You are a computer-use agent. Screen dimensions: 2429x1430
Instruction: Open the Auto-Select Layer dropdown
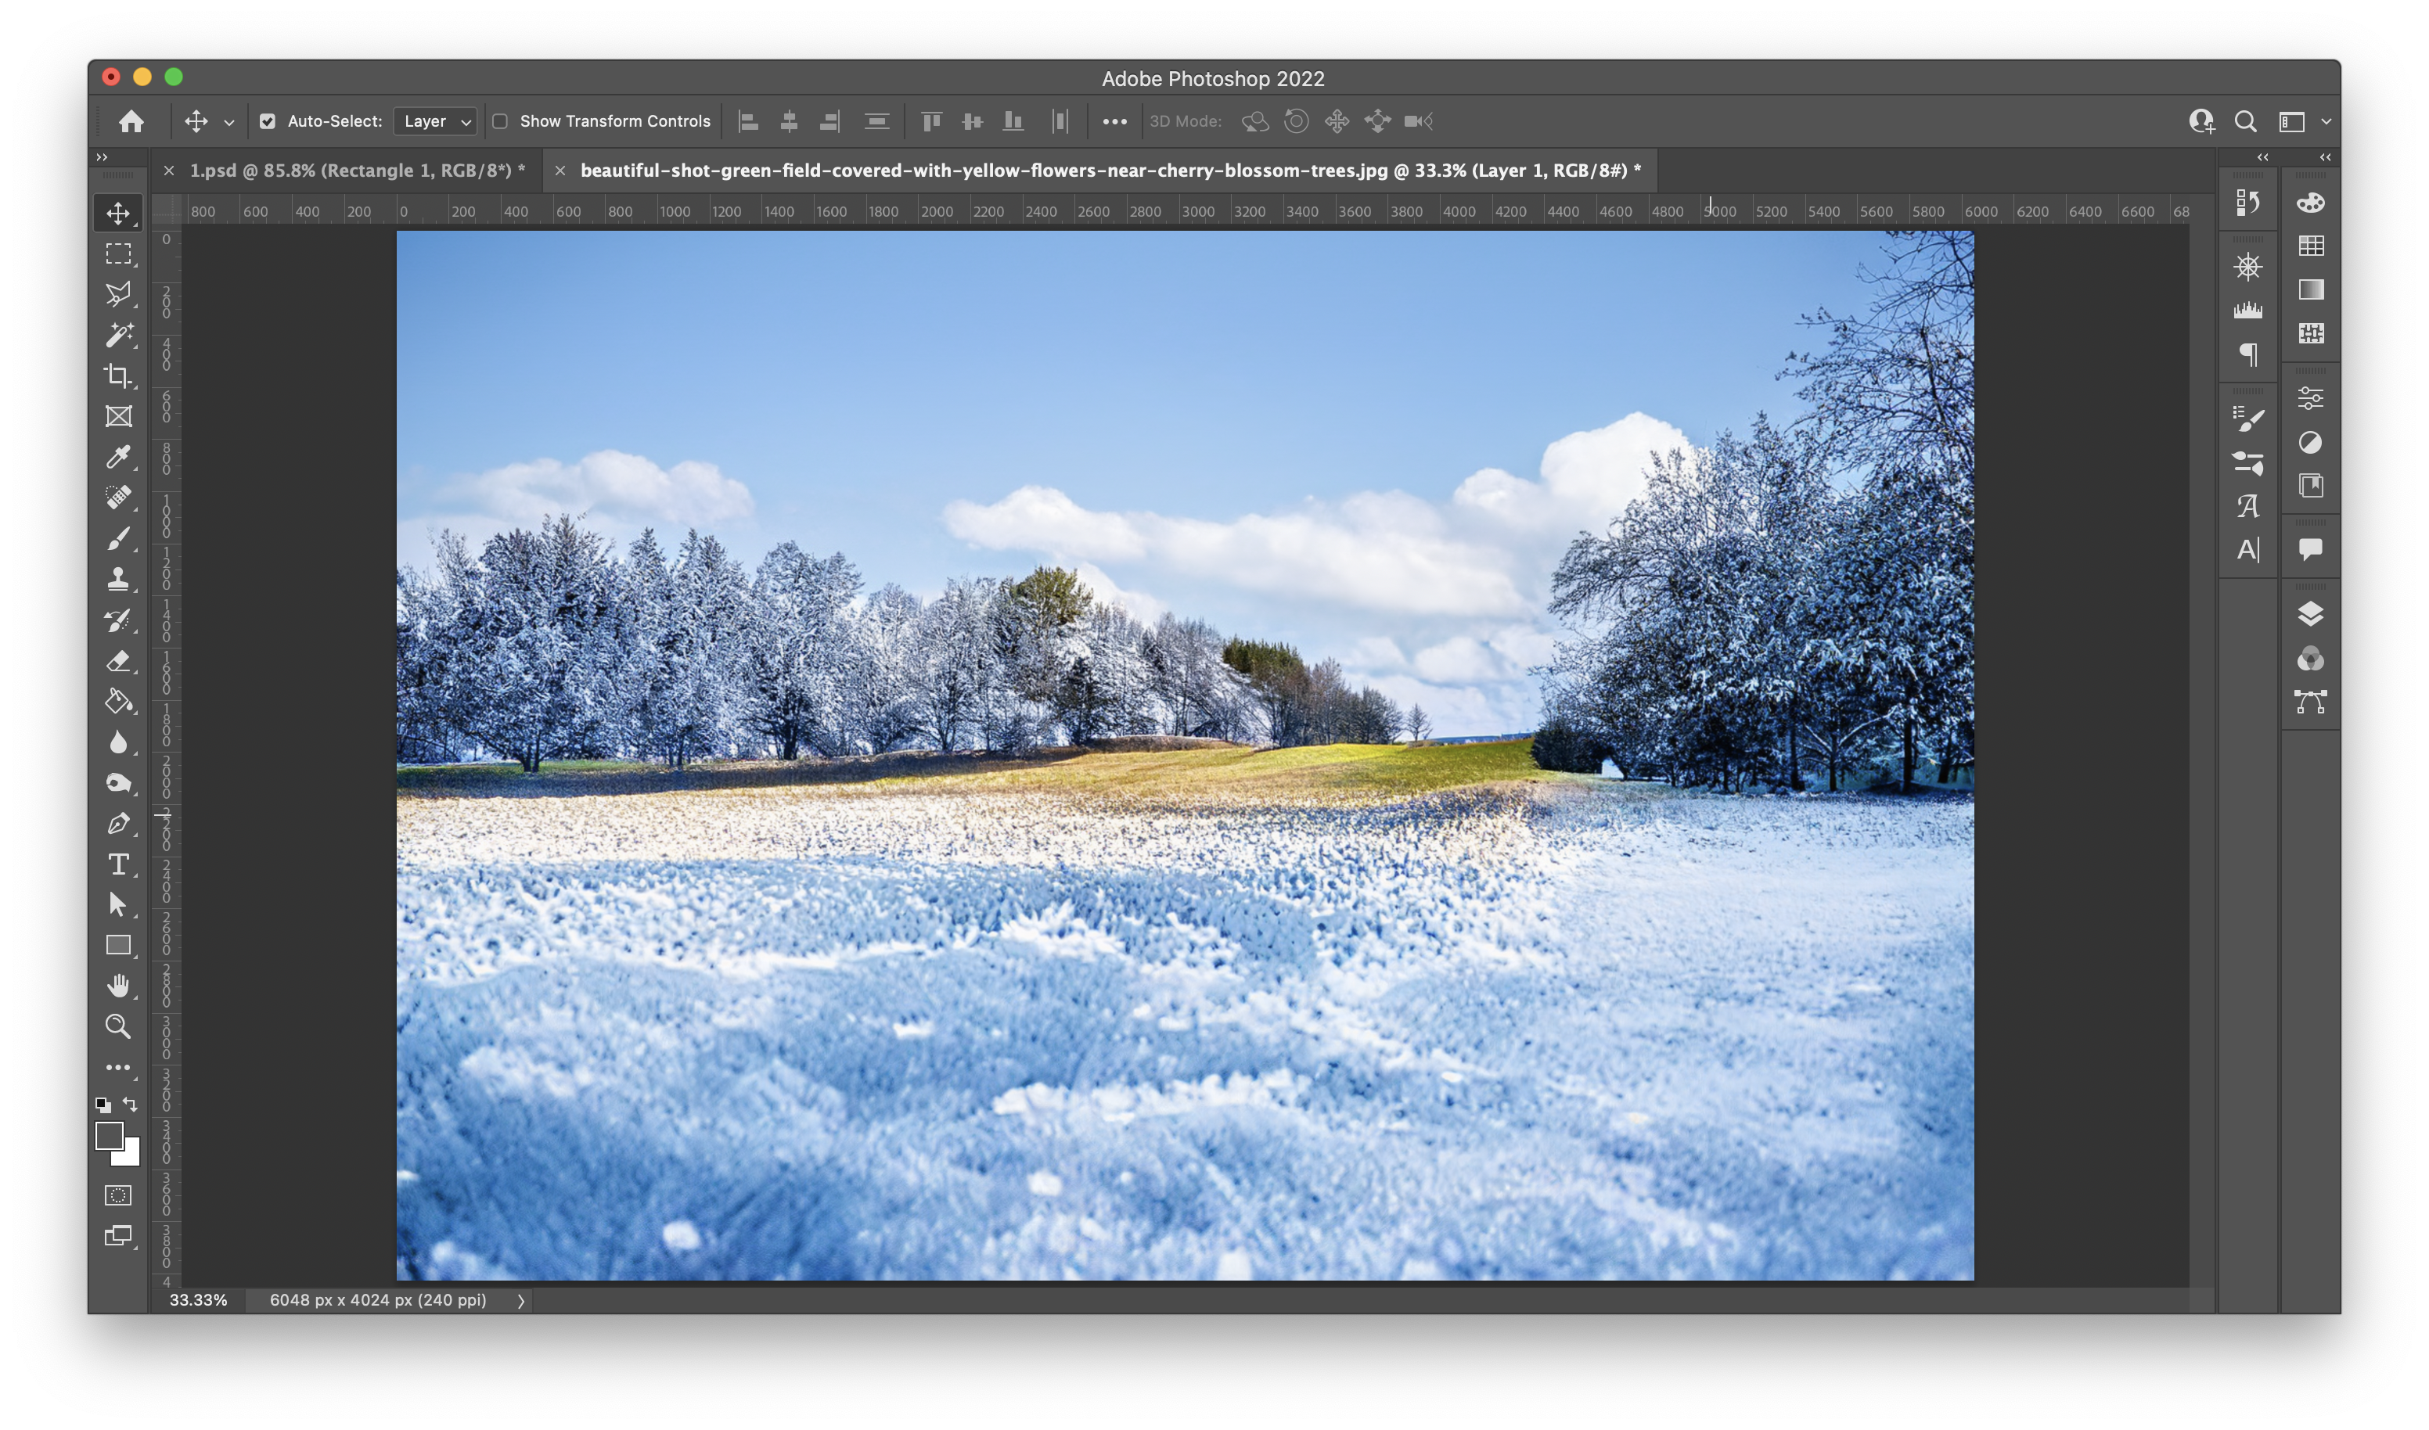437,121
